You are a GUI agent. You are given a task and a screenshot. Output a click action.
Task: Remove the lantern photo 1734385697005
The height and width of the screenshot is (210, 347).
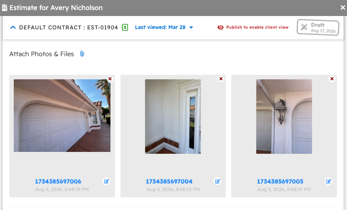point(332,79)
